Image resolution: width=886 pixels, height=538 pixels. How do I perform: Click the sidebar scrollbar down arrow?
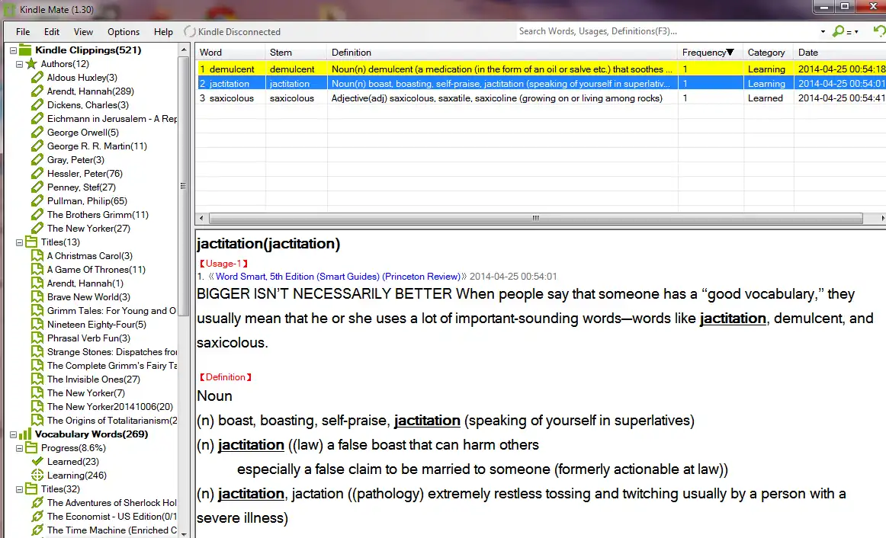coord(183,533)
